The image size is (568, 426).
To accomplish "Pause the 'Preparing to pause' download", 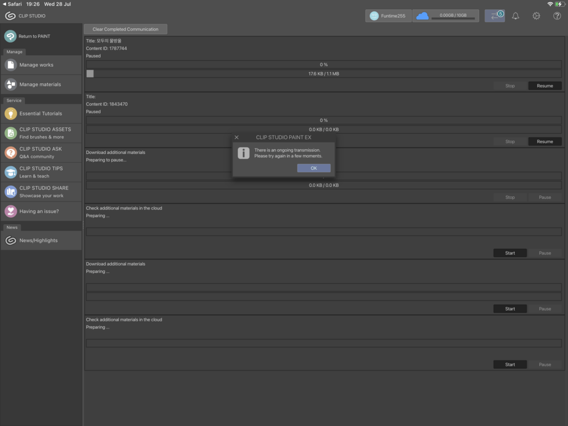I will point(544,198).
